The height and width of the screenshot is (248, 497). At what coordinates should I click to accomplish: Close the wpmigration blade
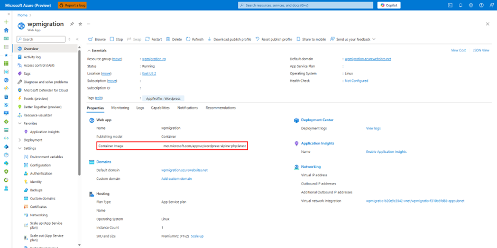[487, 24]
